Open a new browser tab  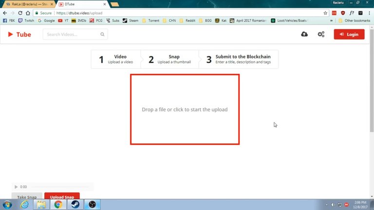pos(115,4)
